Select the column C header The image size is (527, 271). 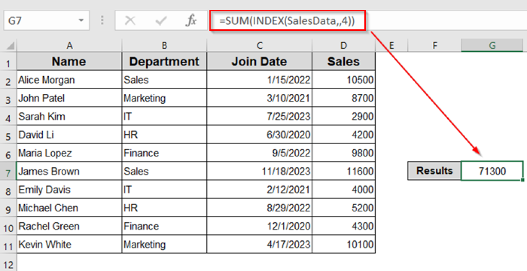click(259, 46)
